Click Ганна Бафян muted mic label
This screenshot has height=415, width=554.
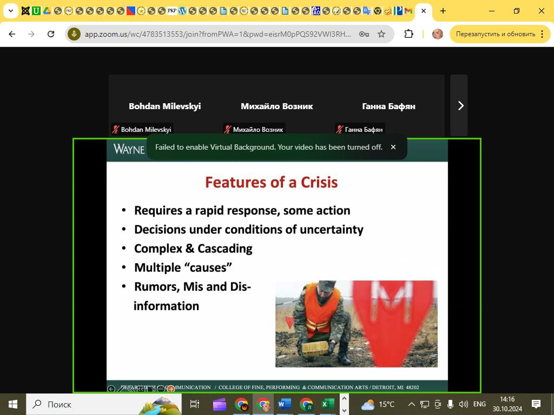(360, 130)
